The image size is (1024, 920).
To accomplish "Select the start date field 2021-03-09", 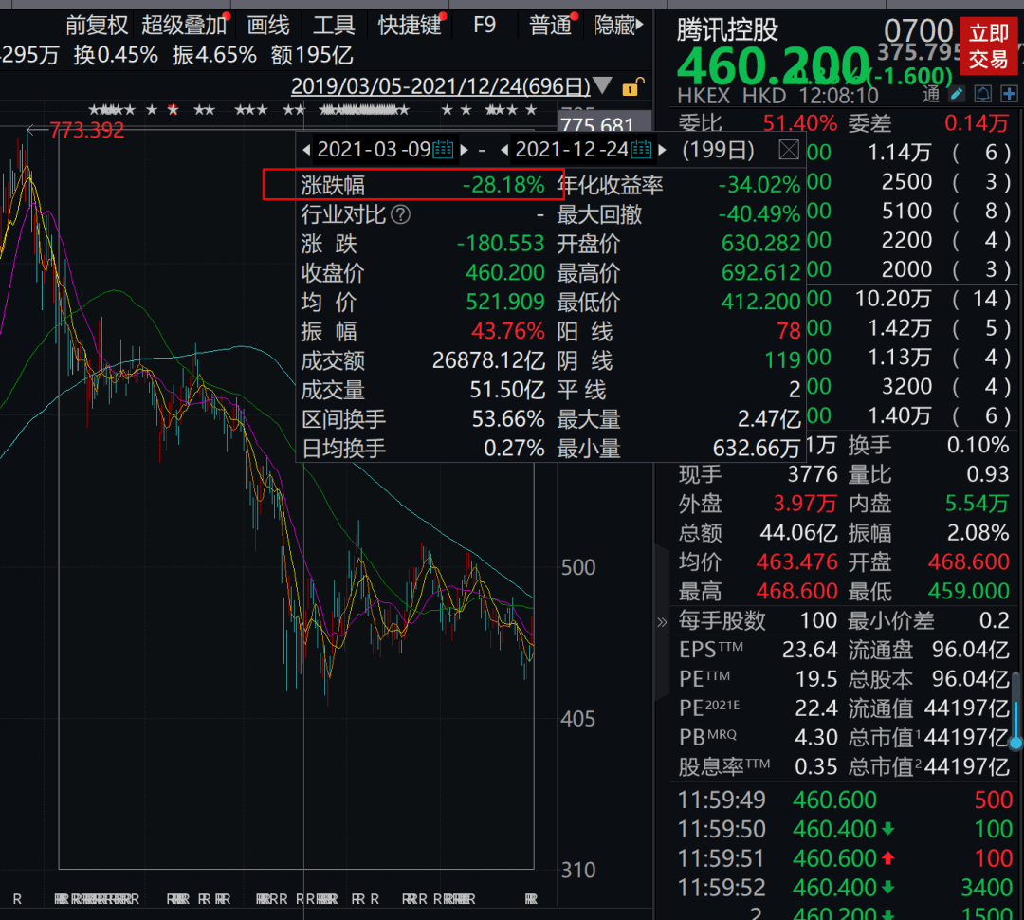I will [374, 150].
